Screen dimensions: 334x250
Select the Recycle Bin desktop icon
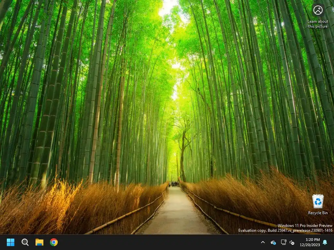[x=318, y=204]
